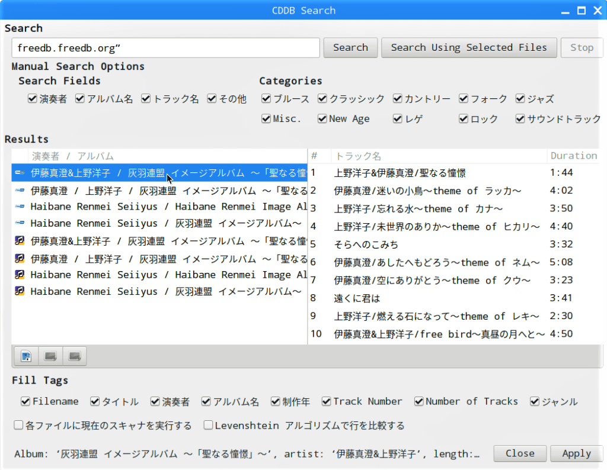Click the Apply button
The width and height of the screenshot is (607, 470).
(576, 453)
